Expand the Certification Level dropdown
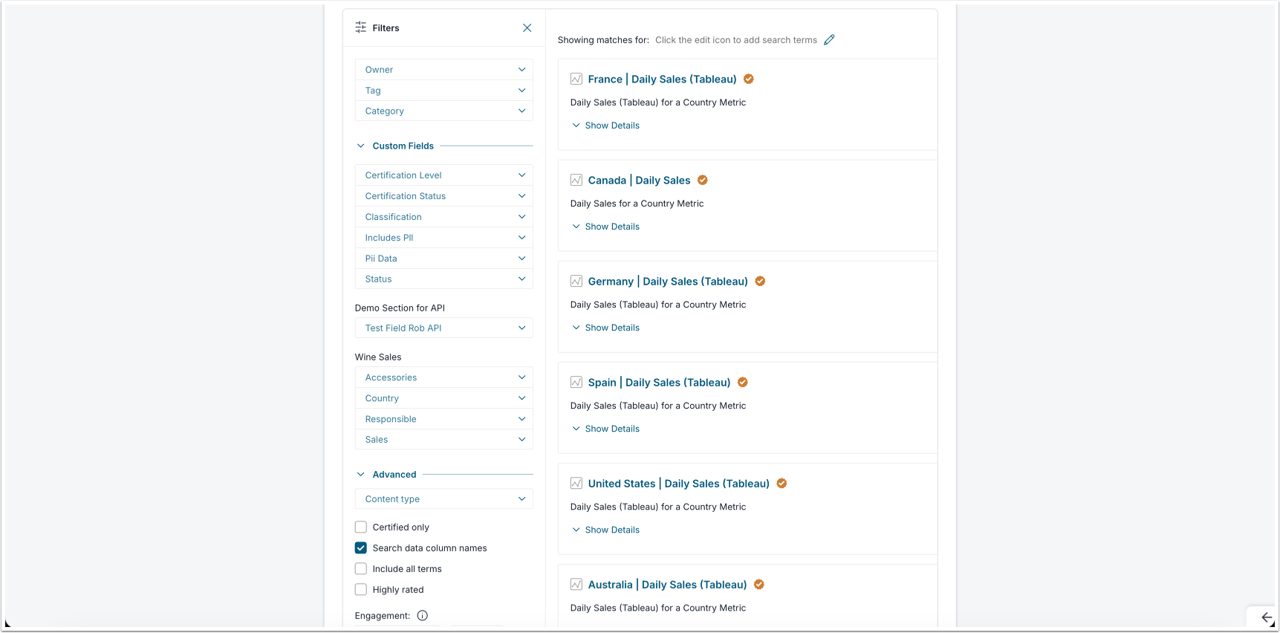 point(444,175)
